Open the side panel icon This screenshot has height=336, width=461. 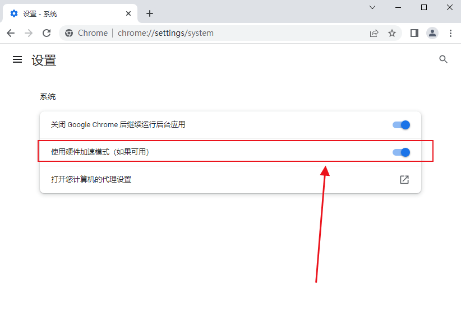tap(414, 33)
